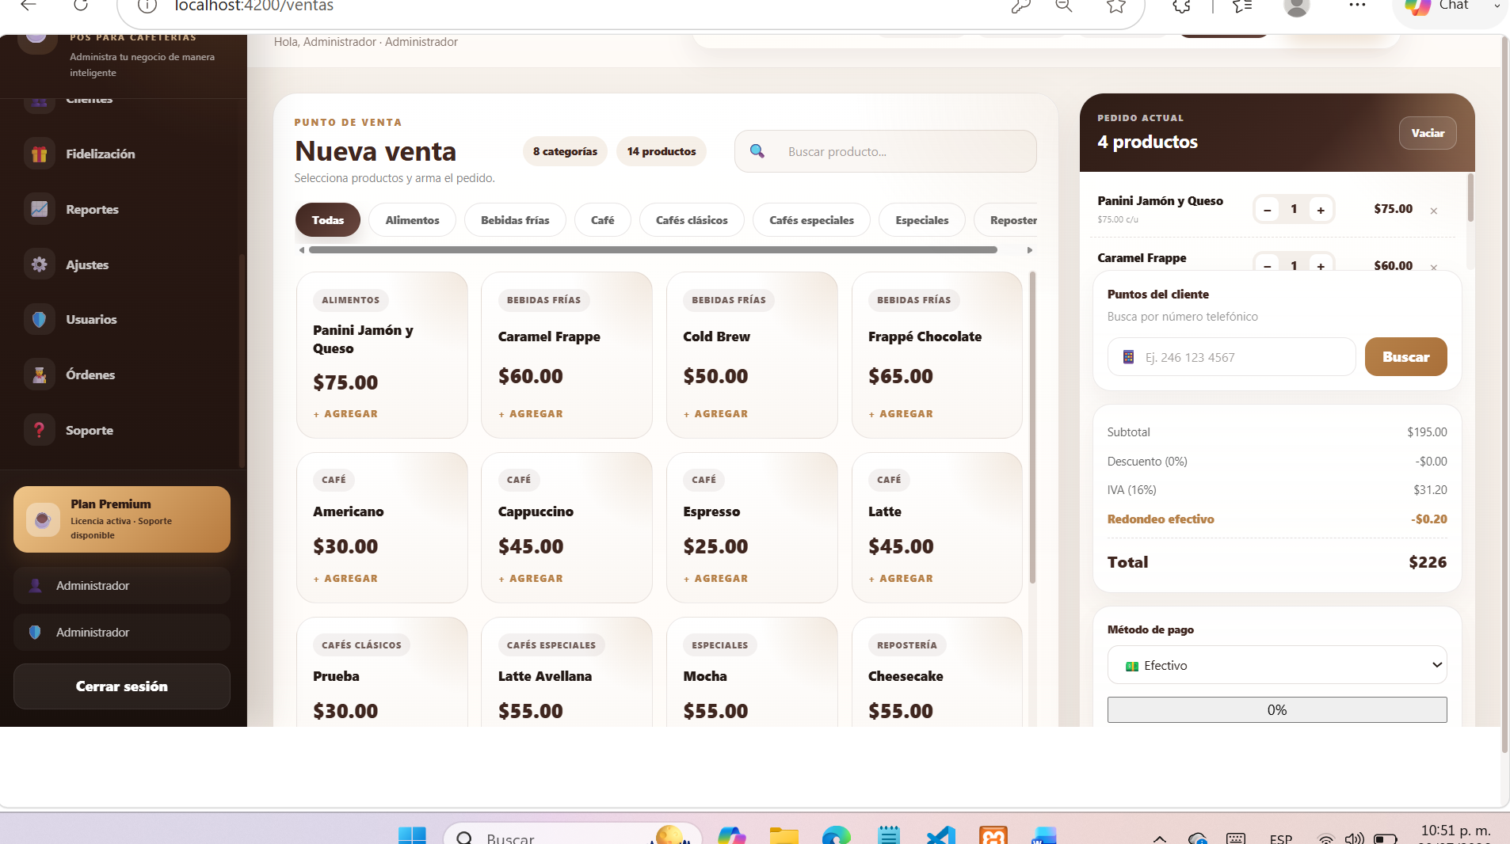Screen dimensions: 1510x844
Task: Decrease Panini Jamón y Queso quantity
Action: [1267, 210]
